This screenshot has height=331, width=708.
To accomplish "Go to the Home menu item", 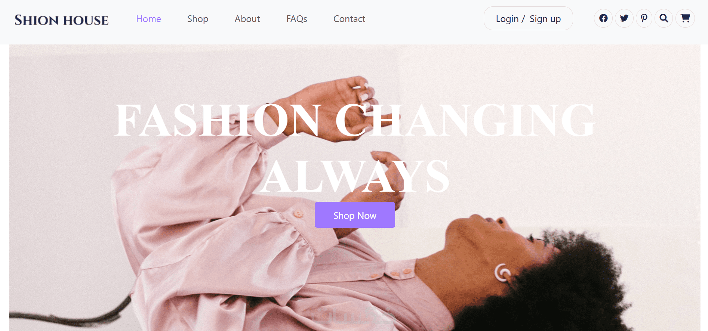I will [148, 19].
